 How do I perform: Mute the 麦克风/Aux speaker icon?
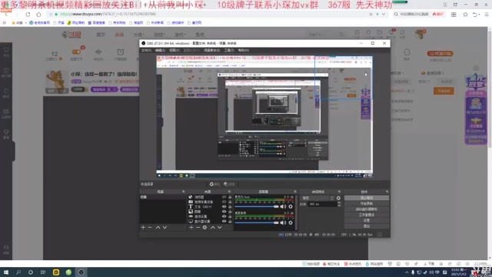[283, 207]
